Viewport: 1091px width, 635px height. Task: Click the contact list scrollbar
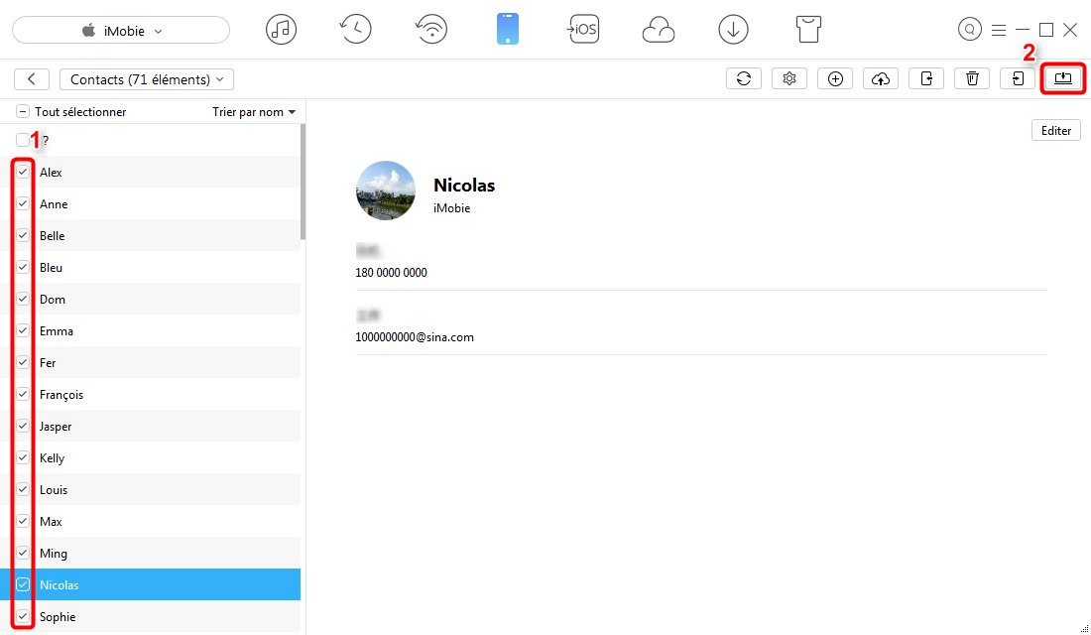coord(303,183)
